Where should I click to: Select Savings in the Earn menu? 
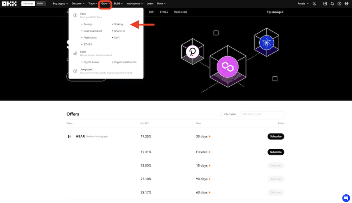click(x=88, y=24)
